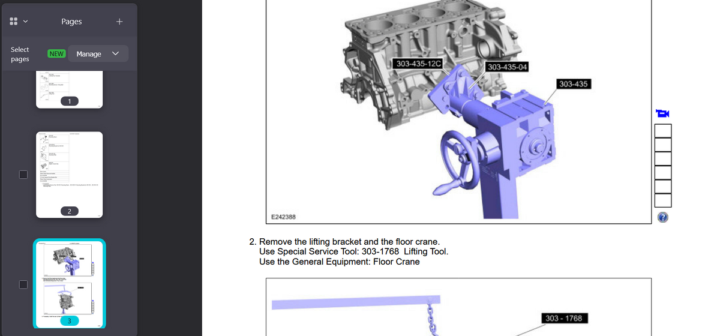
Task: Click the Special Service Tool 303-1768 line
Action: 353,252
